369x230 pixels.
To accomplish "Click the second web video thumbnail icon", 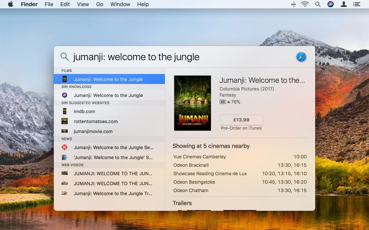I will pyautogui.click(x=65, y=183).
